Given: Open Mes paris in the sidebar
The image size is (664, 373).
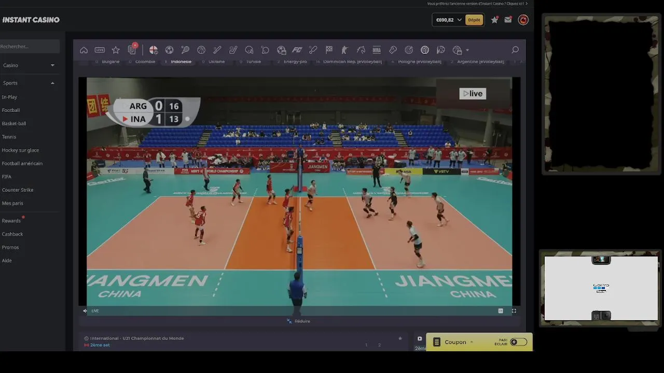Looking at the screenshot, I should 12,203.
